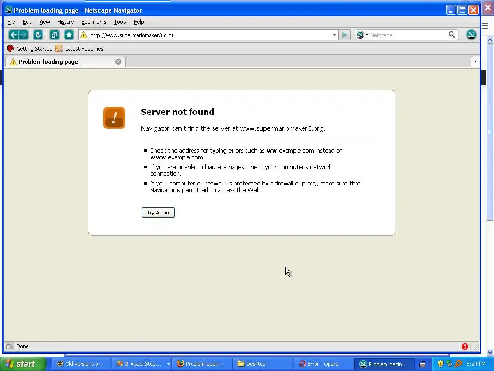
Task: Switch to Old versions taskbar window
Action: point(81,364)
